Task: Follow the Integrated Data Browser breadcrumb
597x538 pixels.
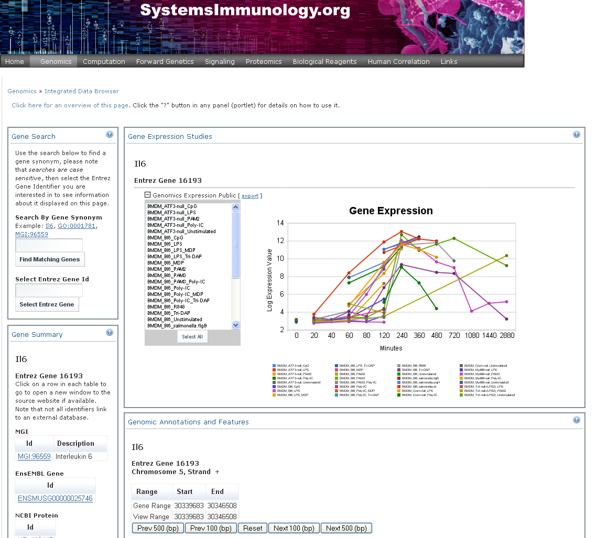Action: 82,91
